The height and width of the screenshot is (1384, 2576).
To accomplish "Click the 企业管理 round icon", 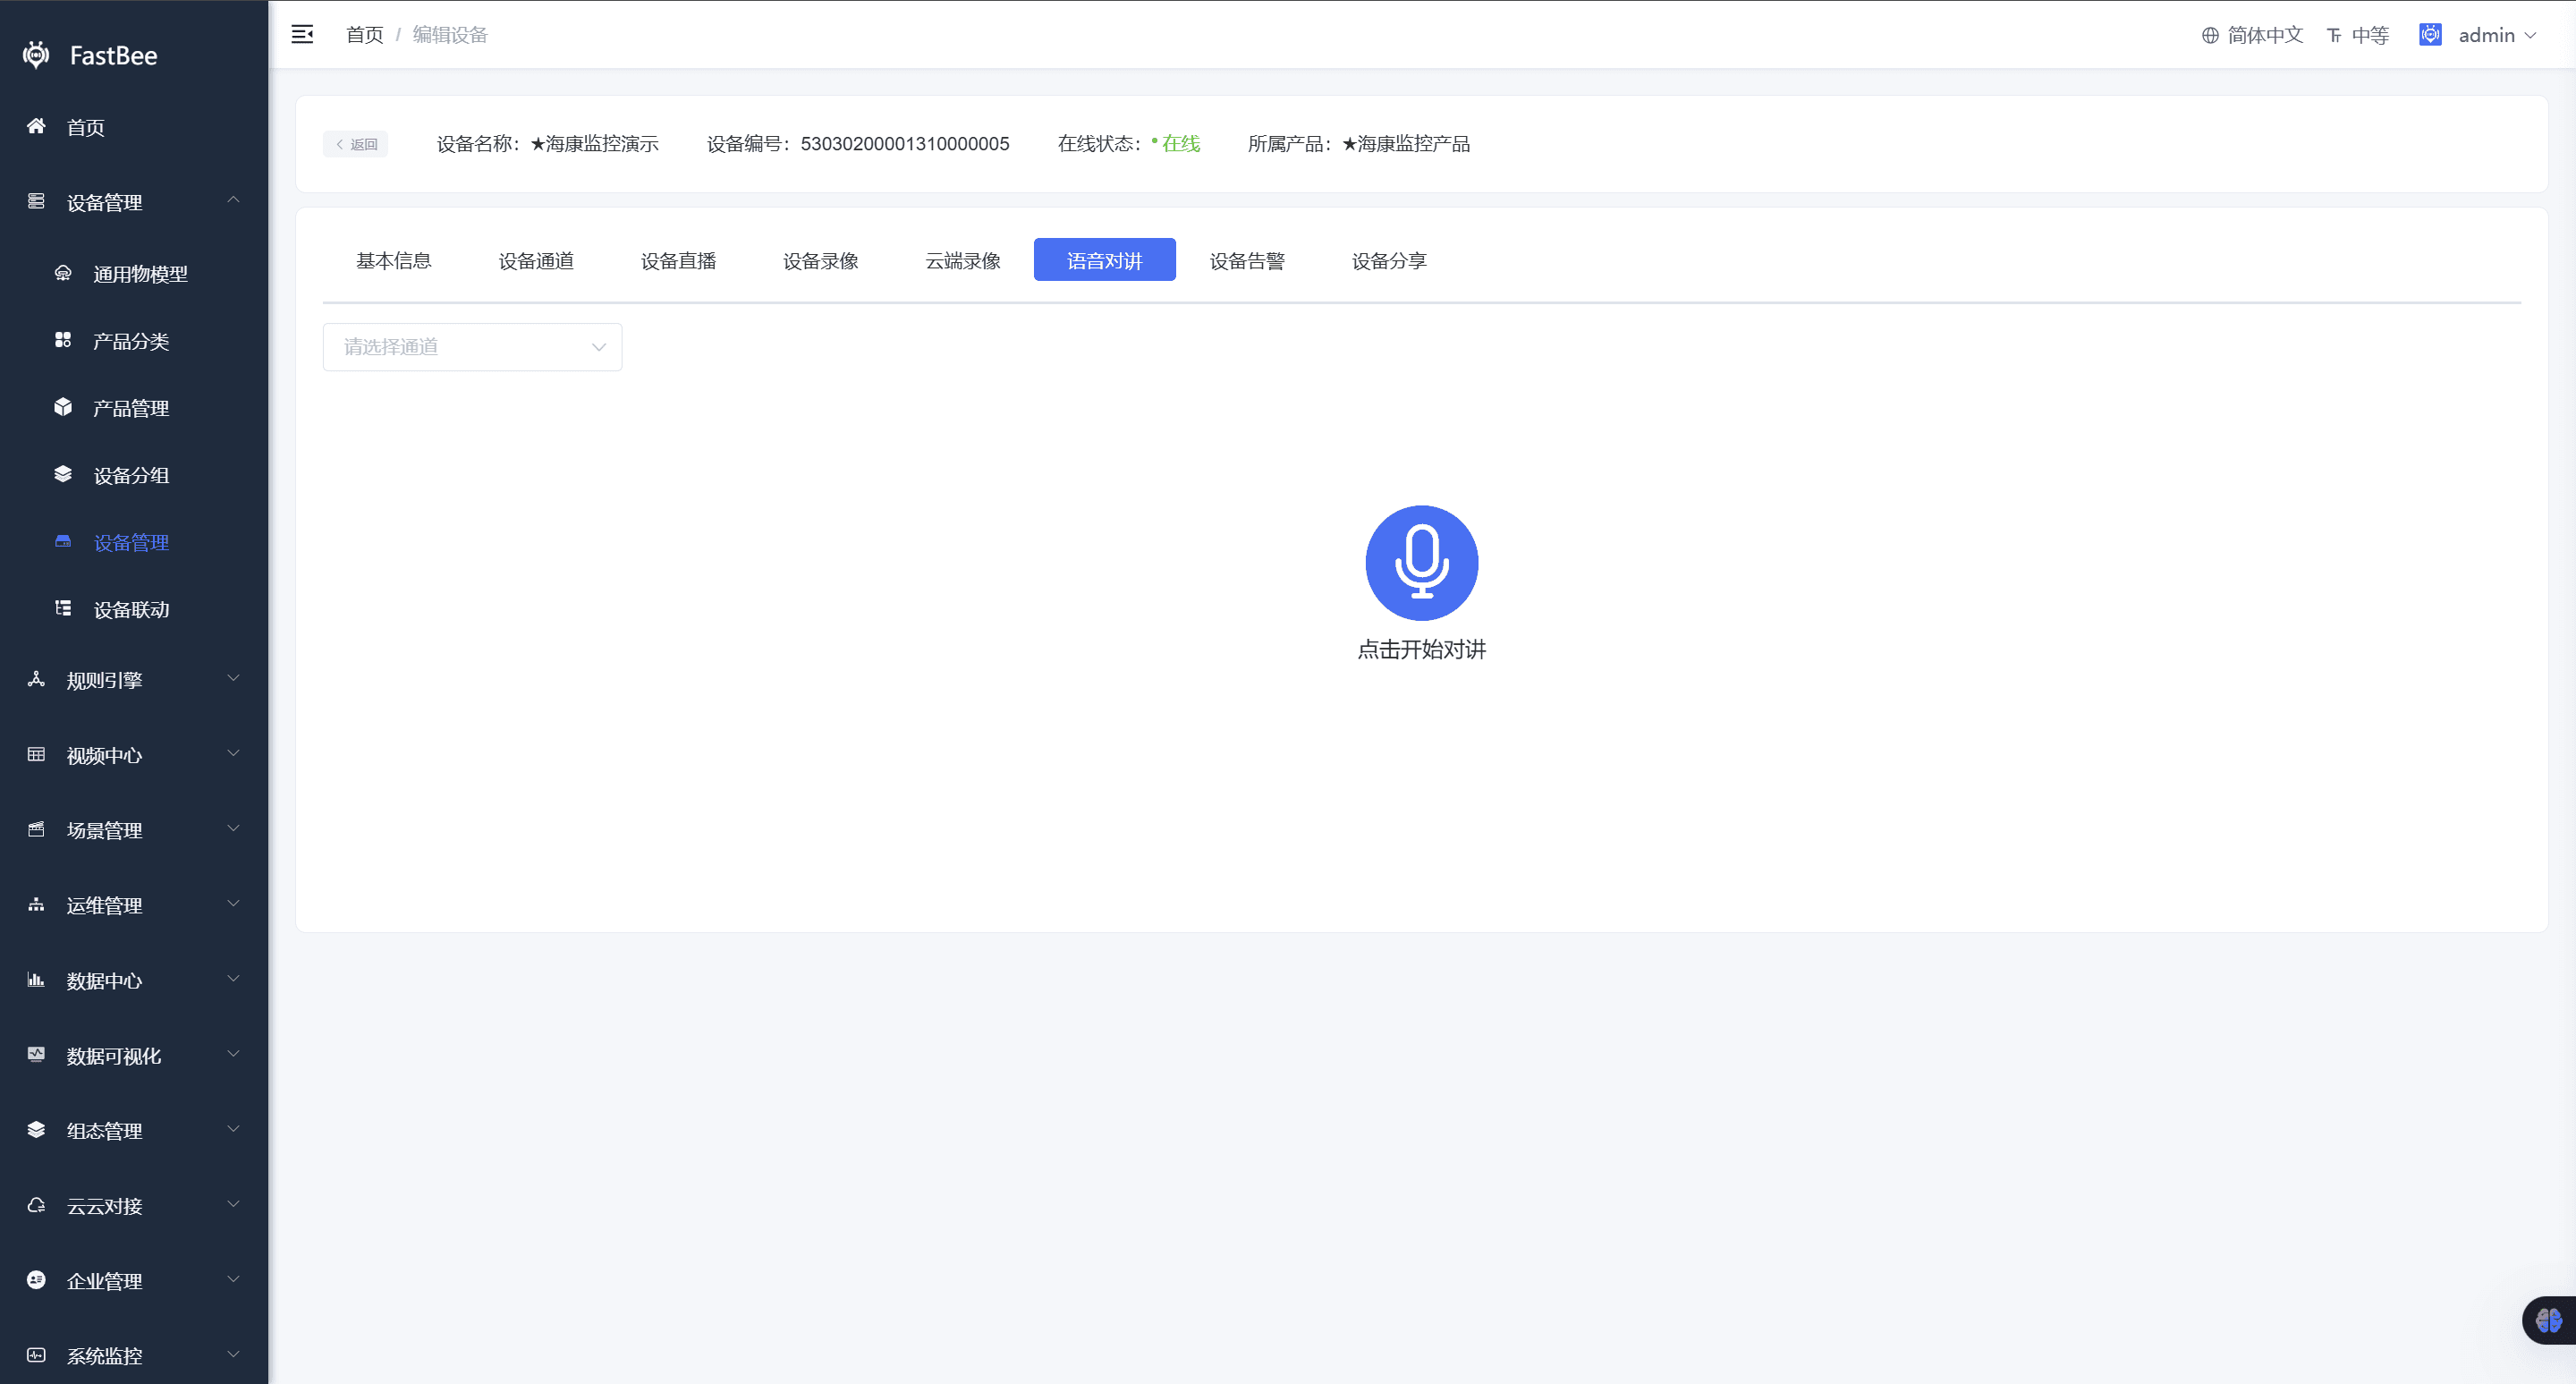I will coord(36,1280).
